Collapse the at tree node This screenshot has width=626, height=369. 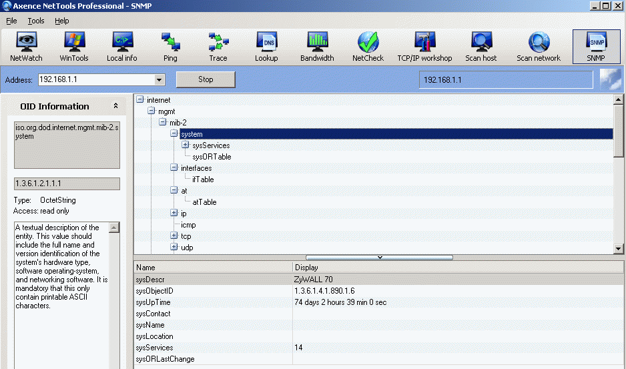pos(174,190)
